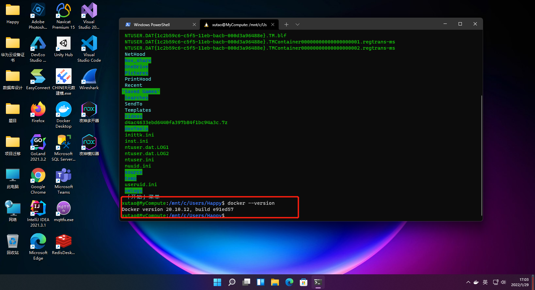Open clock showing 17:03 2022/1/29
This screenshot has width=535, height=290.
click(520, 282)
